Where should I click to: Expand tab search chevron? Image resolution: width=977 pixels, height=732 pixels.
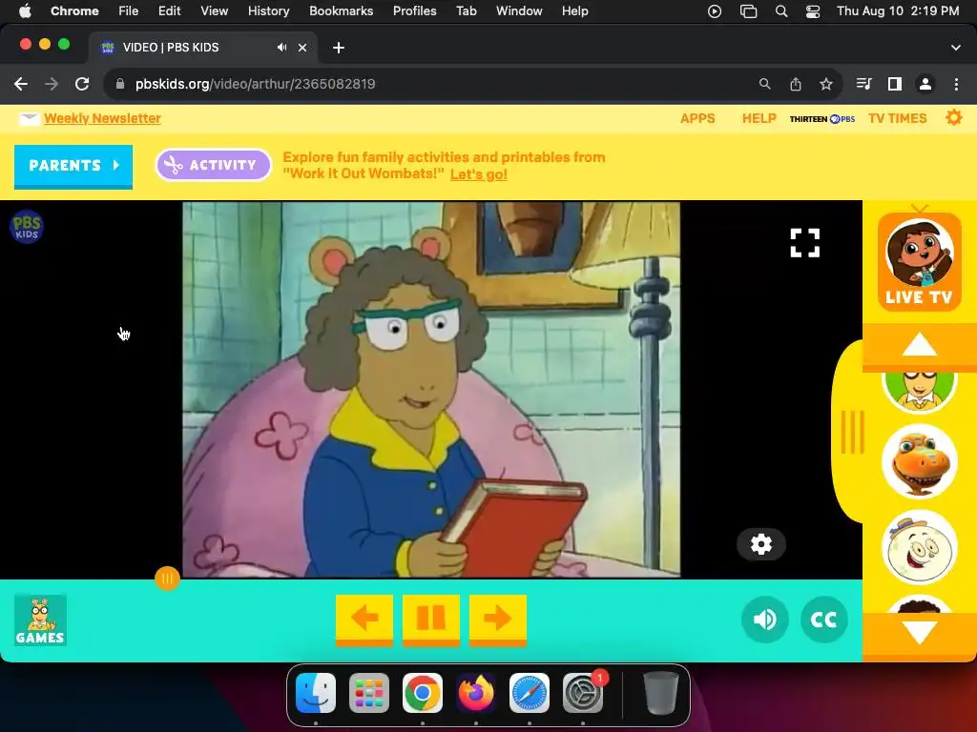click(x=955, y=48)
